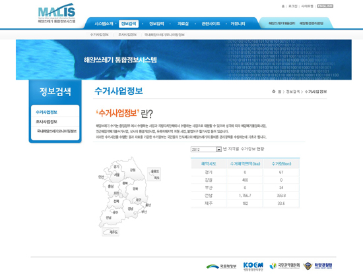
Task: Click the ENGLISH language button
Action: [x=325, y=6]
